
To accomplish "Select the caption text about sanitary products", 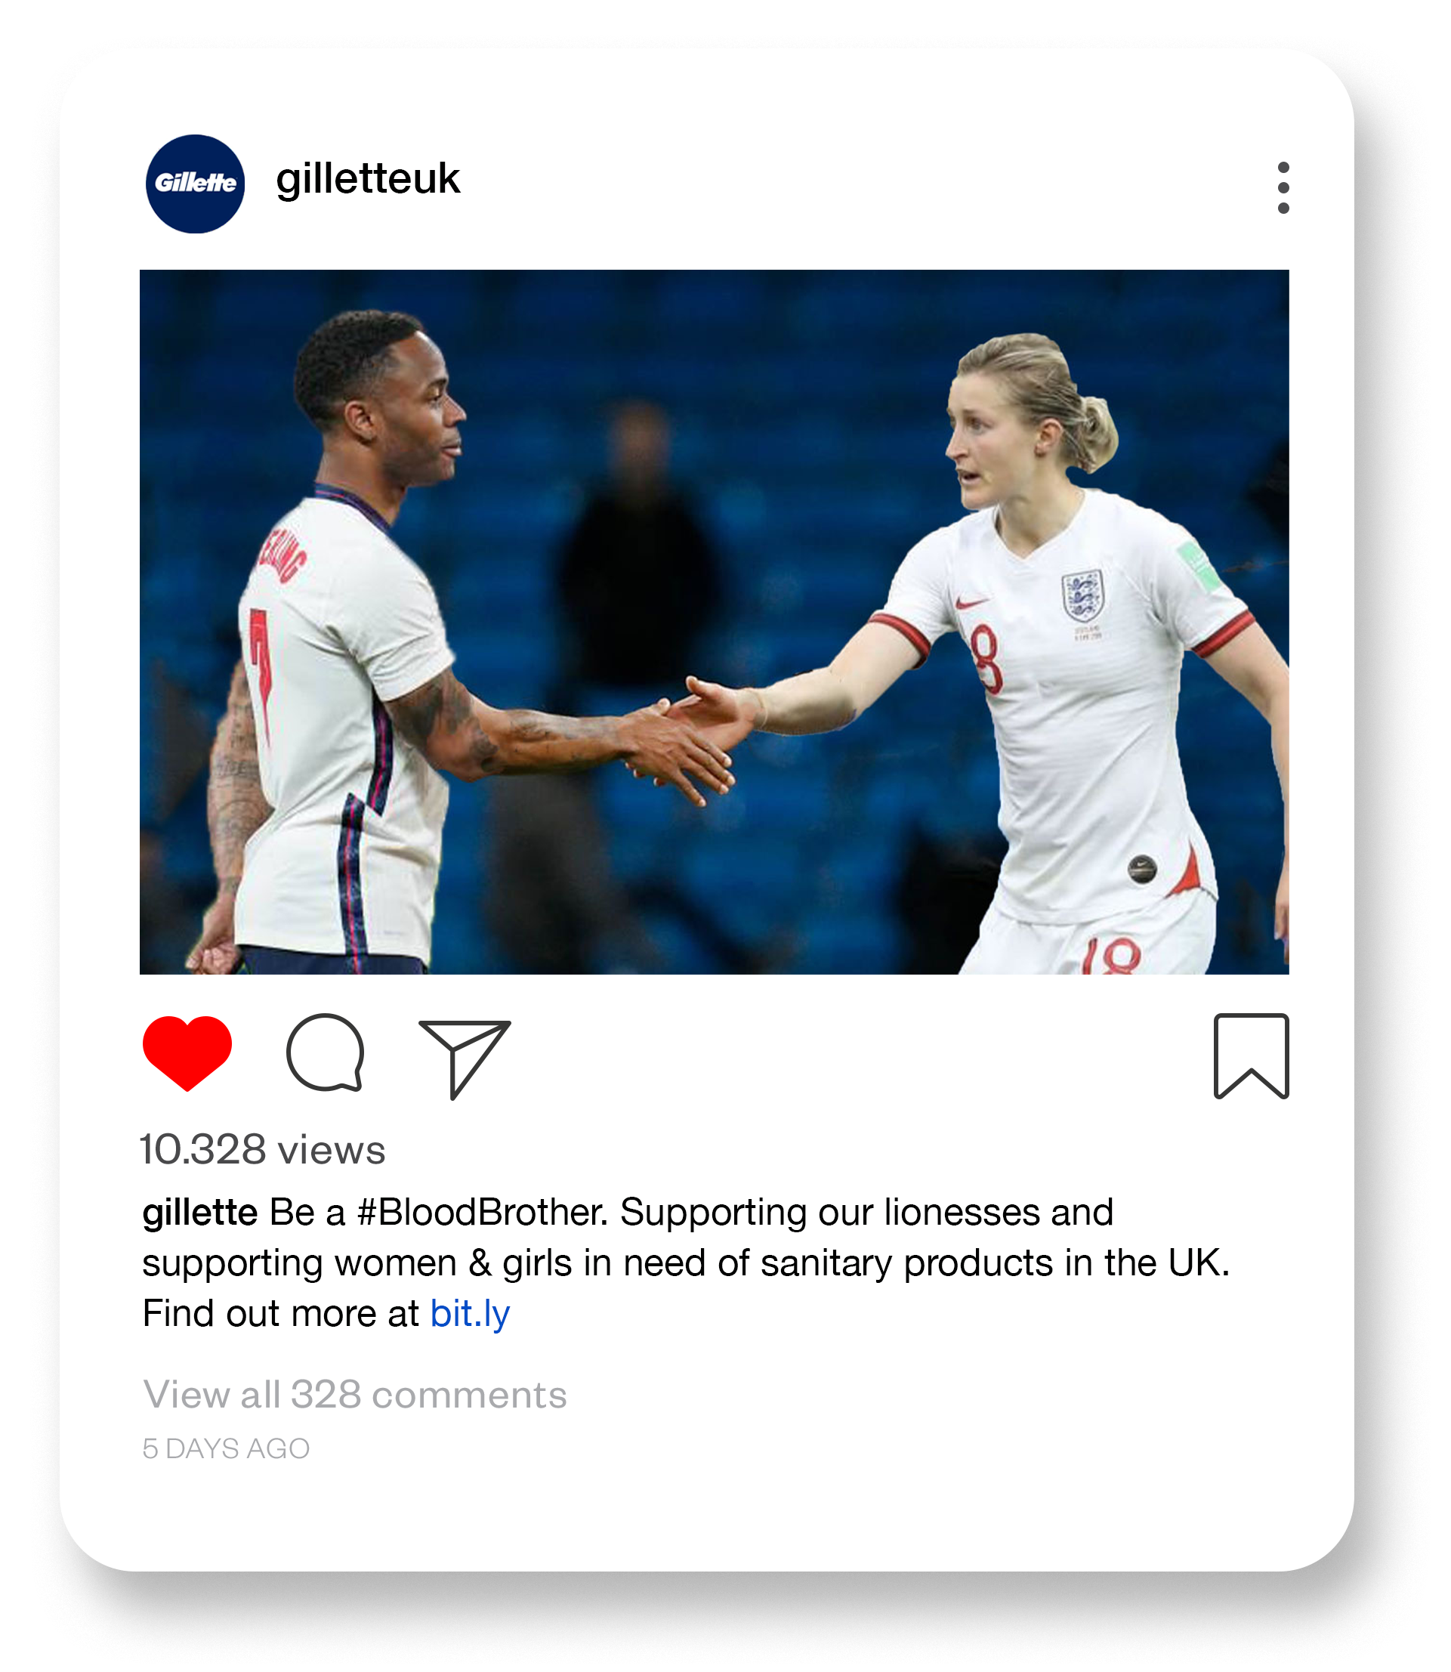I will point(686,1263).
